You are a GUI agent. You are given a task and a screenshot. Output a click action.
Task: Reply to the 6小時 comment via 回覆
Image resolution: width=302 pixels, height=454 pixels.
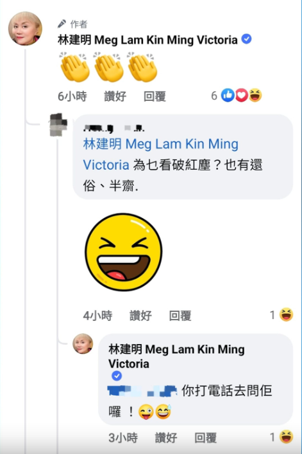click(155, 96)
